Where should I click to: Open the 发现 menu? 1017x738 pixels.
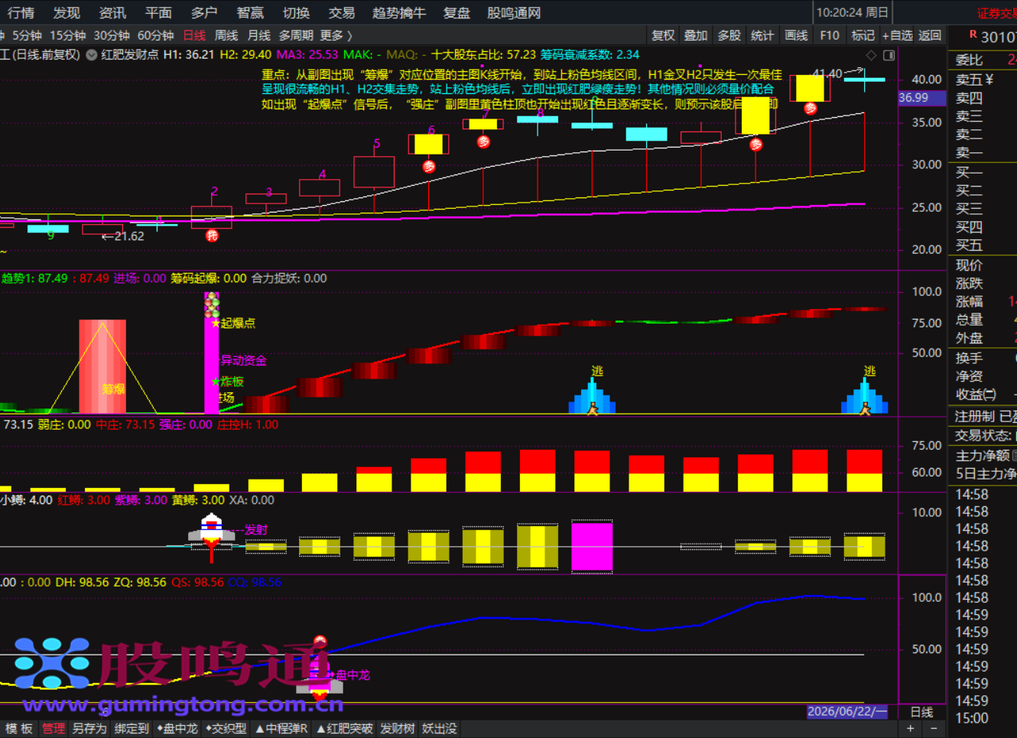(67, 13)
